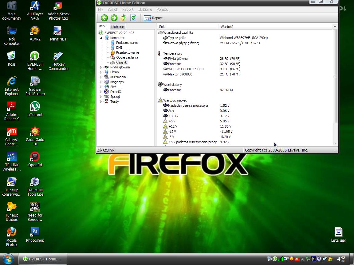The image size is (354, 265).
Task: Open the Ulubione menu in menu bar
Action: [145, 9]
